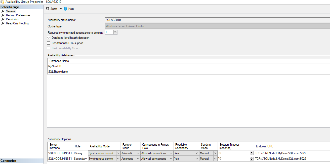Click the SQLNode2 endpoint URL cell
The height and width of the screenshot is (164, 330).
tap(292, 159)
